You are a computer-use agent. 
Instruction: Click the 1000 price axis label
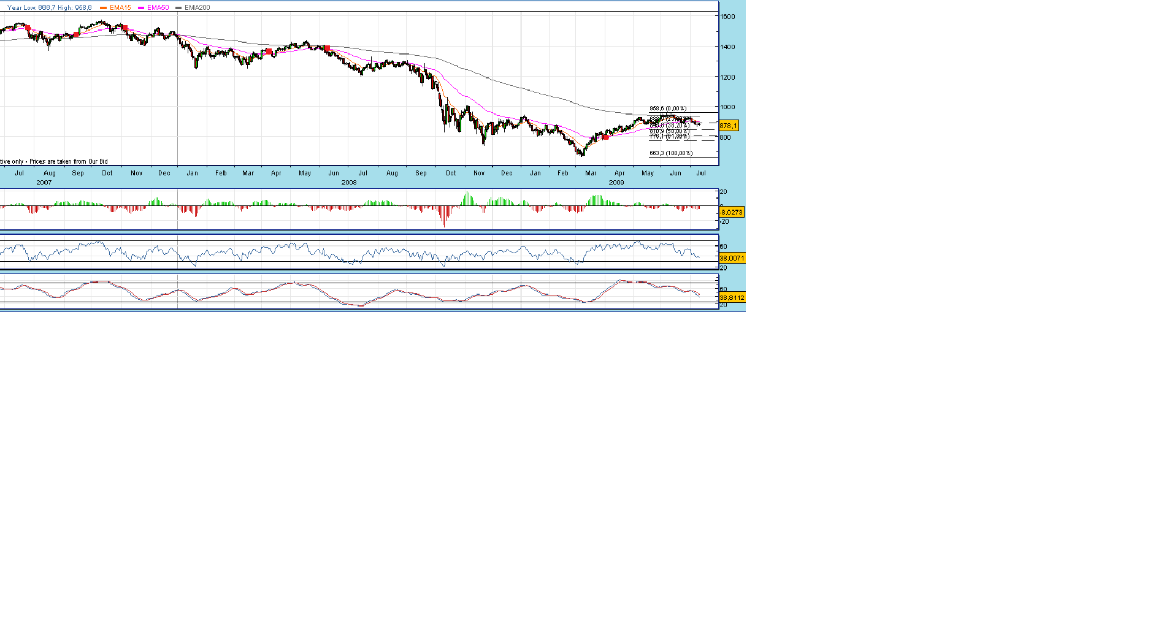728,107
